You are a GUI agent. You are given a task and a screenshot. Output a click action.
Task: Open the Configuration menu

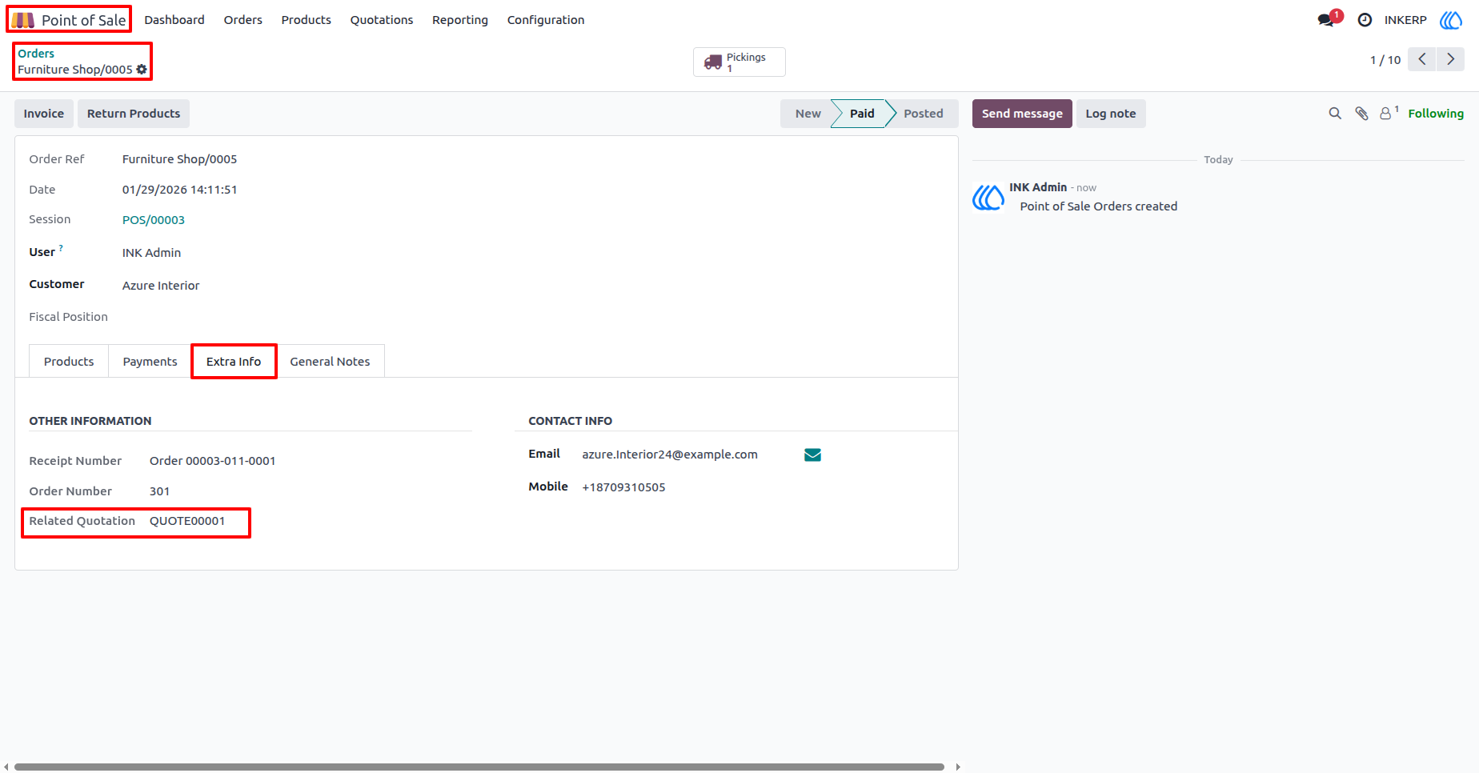pos(546,20)
